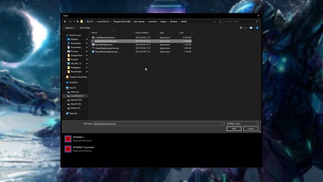
Task: Create a New folder
Action: [x=85, y=28]
